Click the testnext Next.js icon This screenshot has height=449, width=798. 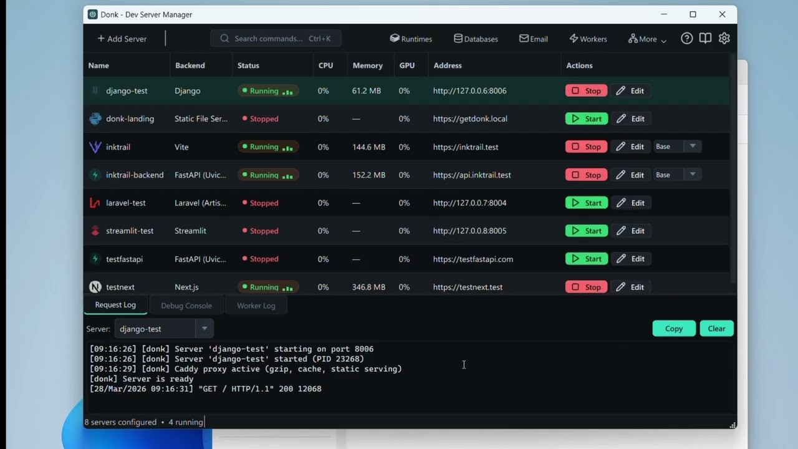point(95,287)
